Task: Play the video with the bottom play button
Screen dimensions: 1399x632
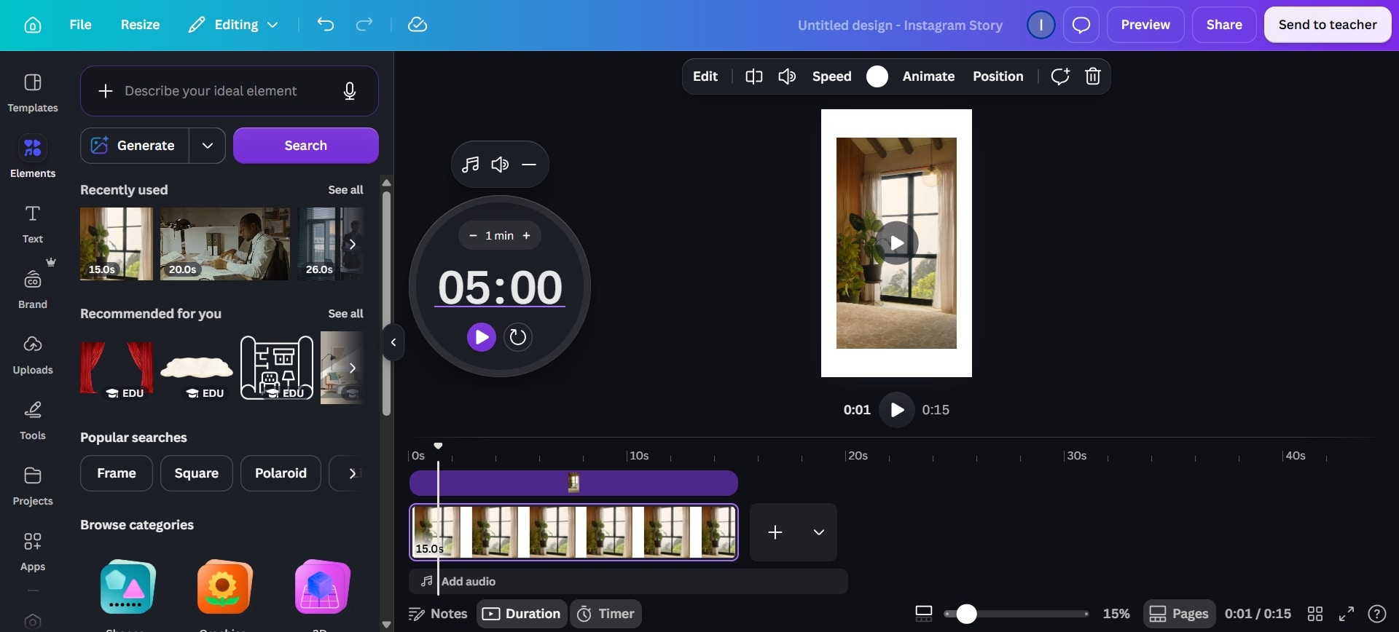Action: click(x=897, y=410)
